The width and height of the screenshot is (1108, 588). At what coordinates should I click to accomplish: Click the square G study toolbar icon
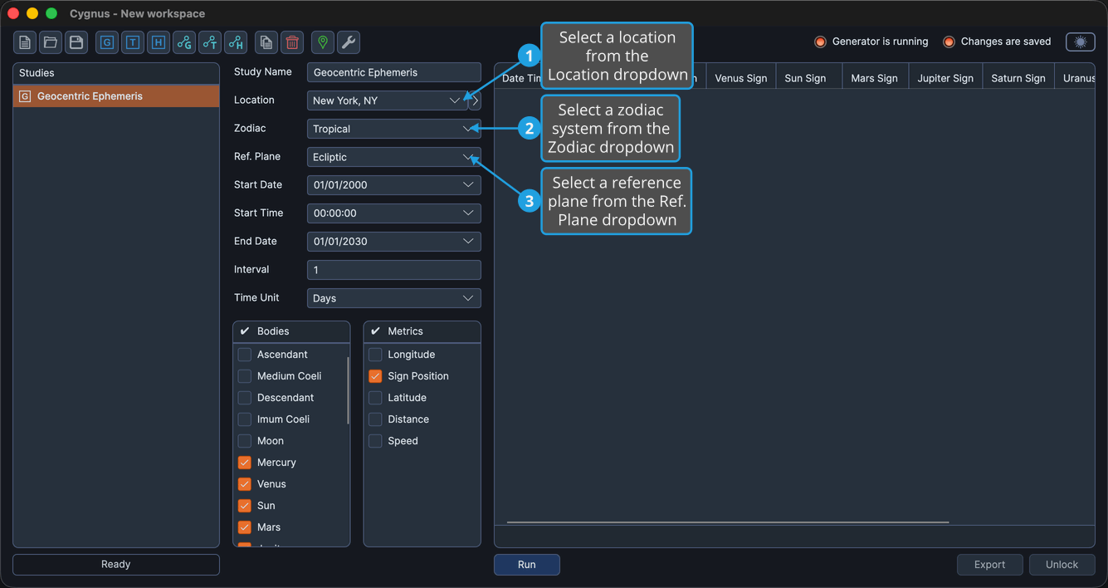(x=107, y=42)
